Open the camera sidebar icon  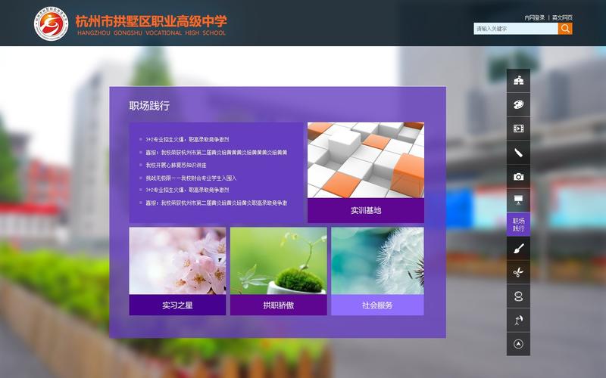(518, 176)
